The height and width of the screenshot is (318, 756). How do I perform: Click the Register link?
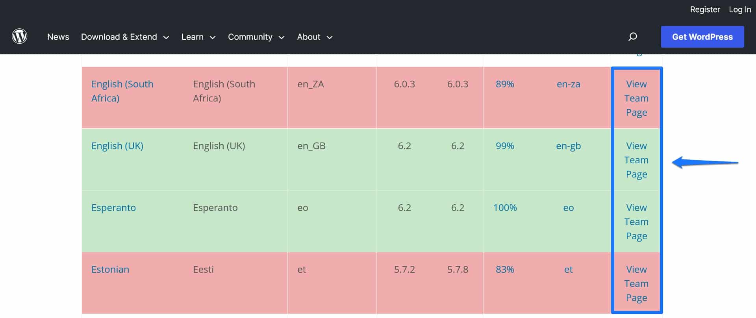[x=704, y=9]
